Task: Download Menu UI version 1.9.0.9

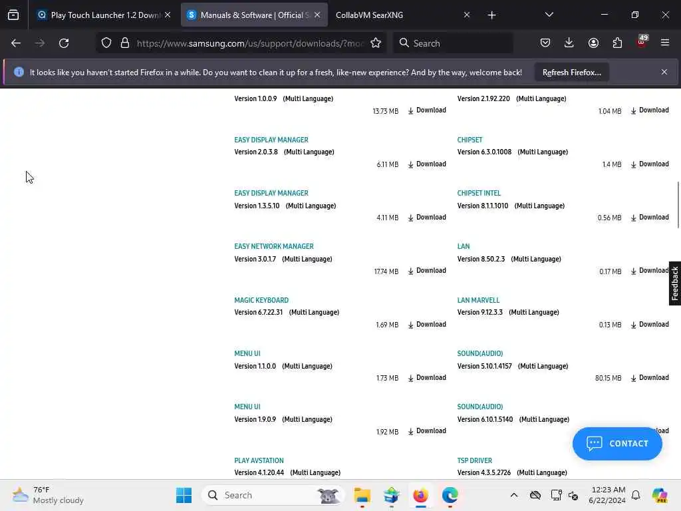Action: [x=427, y=431]
